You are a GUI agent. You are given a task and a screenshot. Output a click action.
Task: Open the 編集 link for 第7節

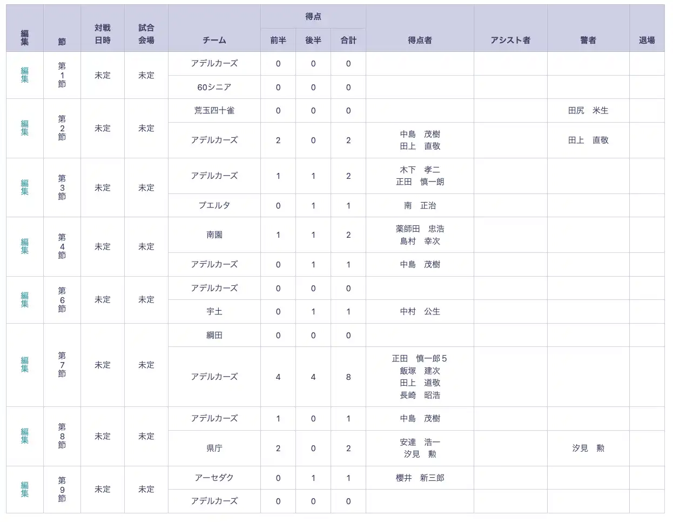(x=25, y=365)
